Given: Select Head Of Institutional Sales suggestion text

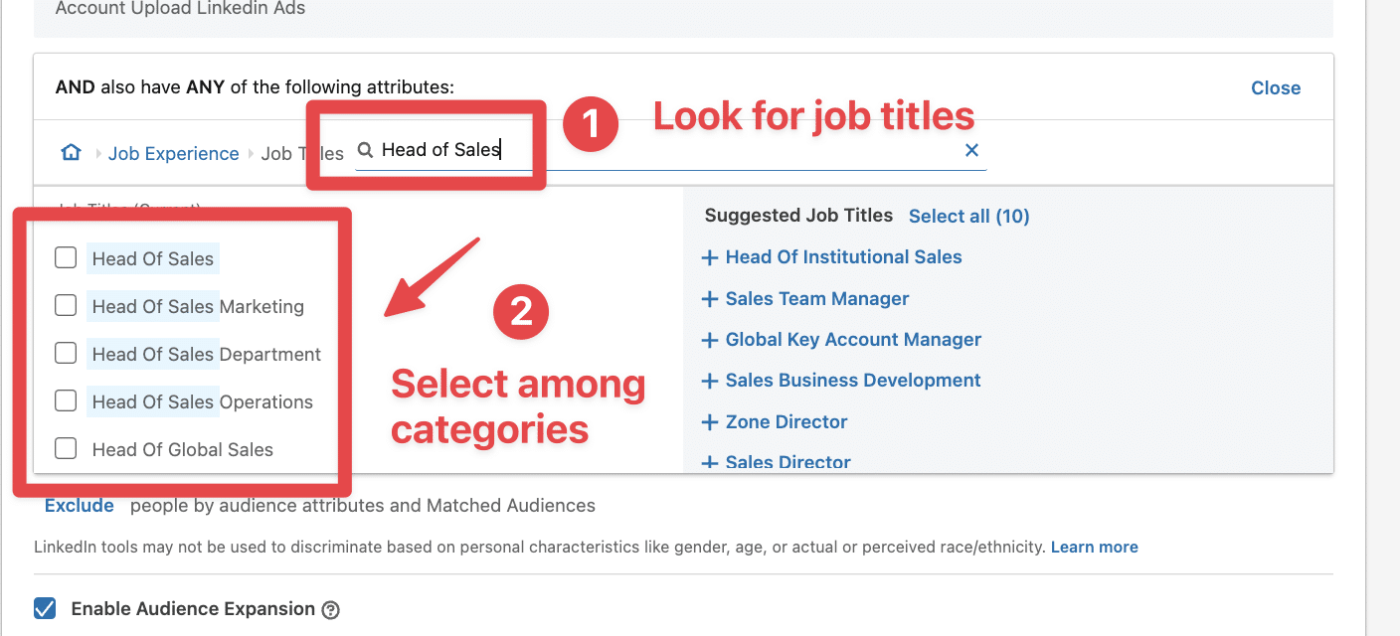Looking at the screenshot, I should coord(844,256).
